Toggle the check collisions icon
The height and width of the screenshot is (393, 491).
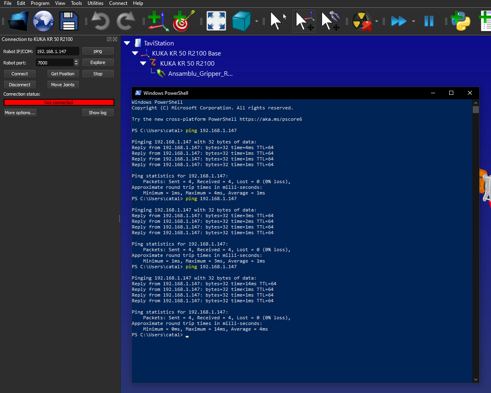pyautogui.click(x=362, y=21)
